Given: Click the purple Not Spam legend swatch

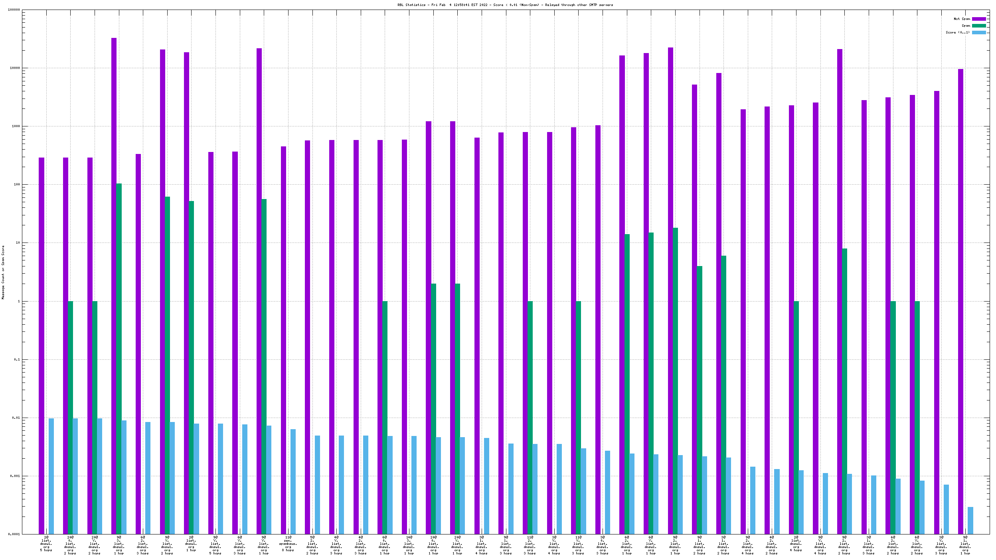Looking at the screenshot, I should coord(978,19).
